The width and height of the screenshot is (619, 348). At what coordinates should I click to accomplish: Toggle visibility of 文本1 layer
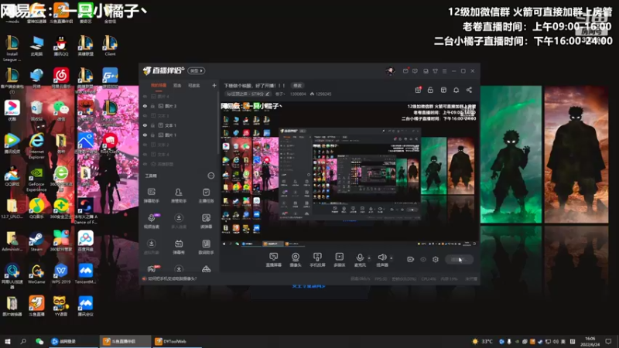pyautogui.click(x=145, y=125)
